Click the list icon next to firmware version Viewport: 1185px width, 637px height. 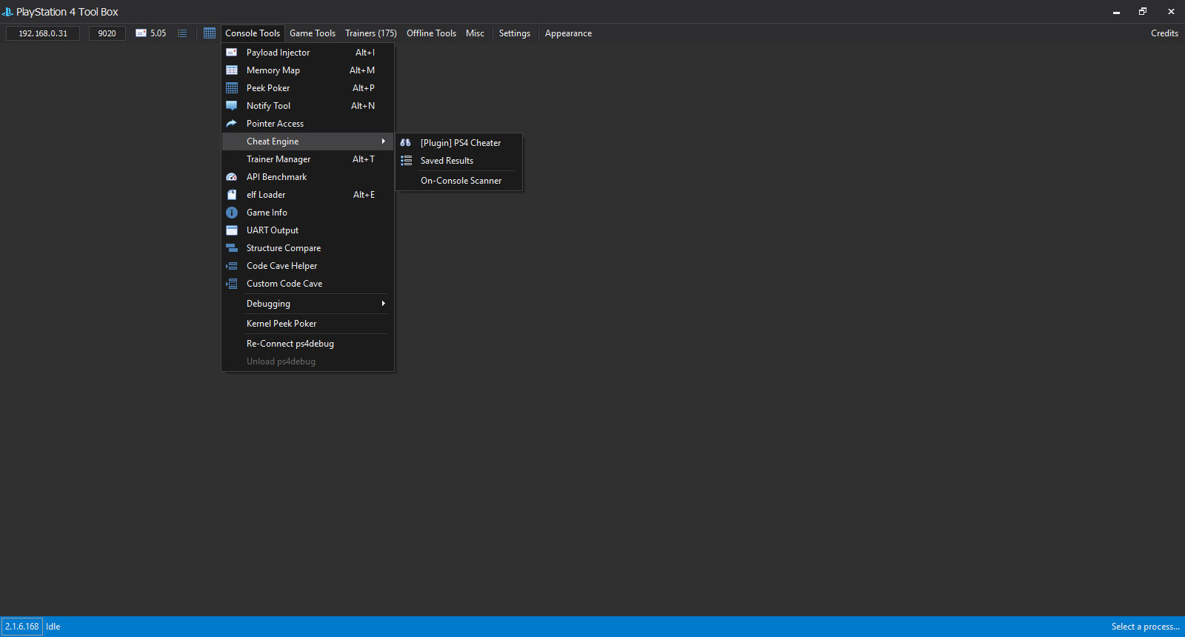coord(182,33)
